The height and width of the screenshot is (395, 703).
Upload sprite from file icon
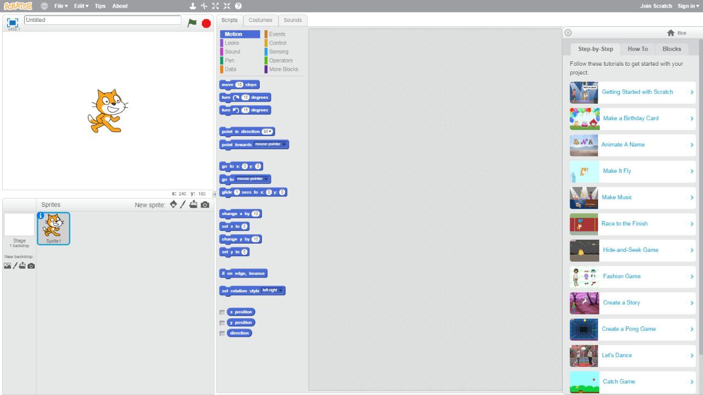[193, 205]
